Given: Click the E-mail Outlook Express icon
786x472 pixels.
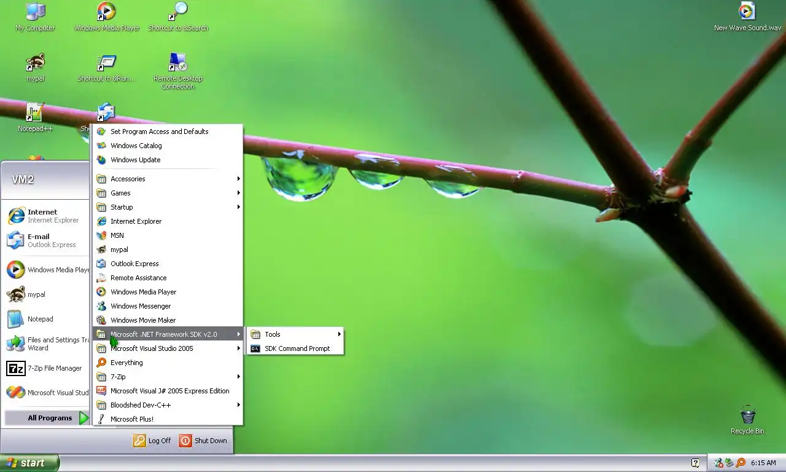Looking at the screenshot, I should click(16, 240).
